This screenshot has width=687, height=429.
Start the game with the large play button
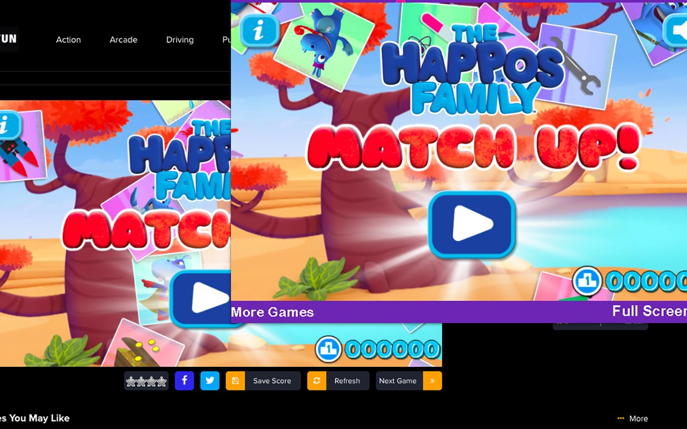(472, 224)
